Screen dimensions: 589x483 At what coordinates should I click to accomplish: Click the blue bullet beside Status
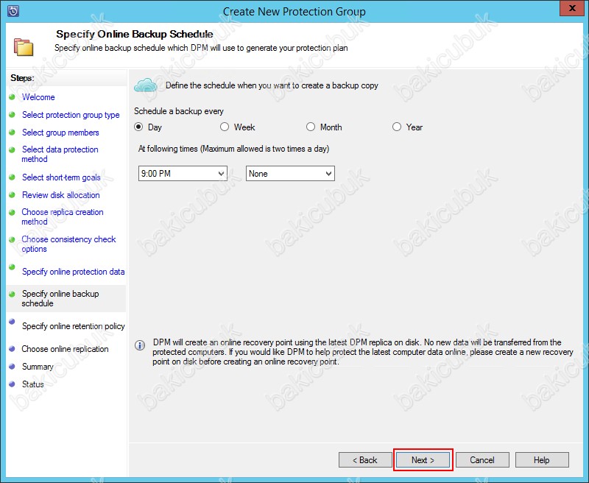coord(12,384)
